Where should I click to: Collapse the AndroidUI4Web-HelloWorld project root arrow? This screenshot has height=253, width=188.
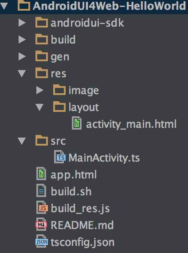[x=4, y=6]
